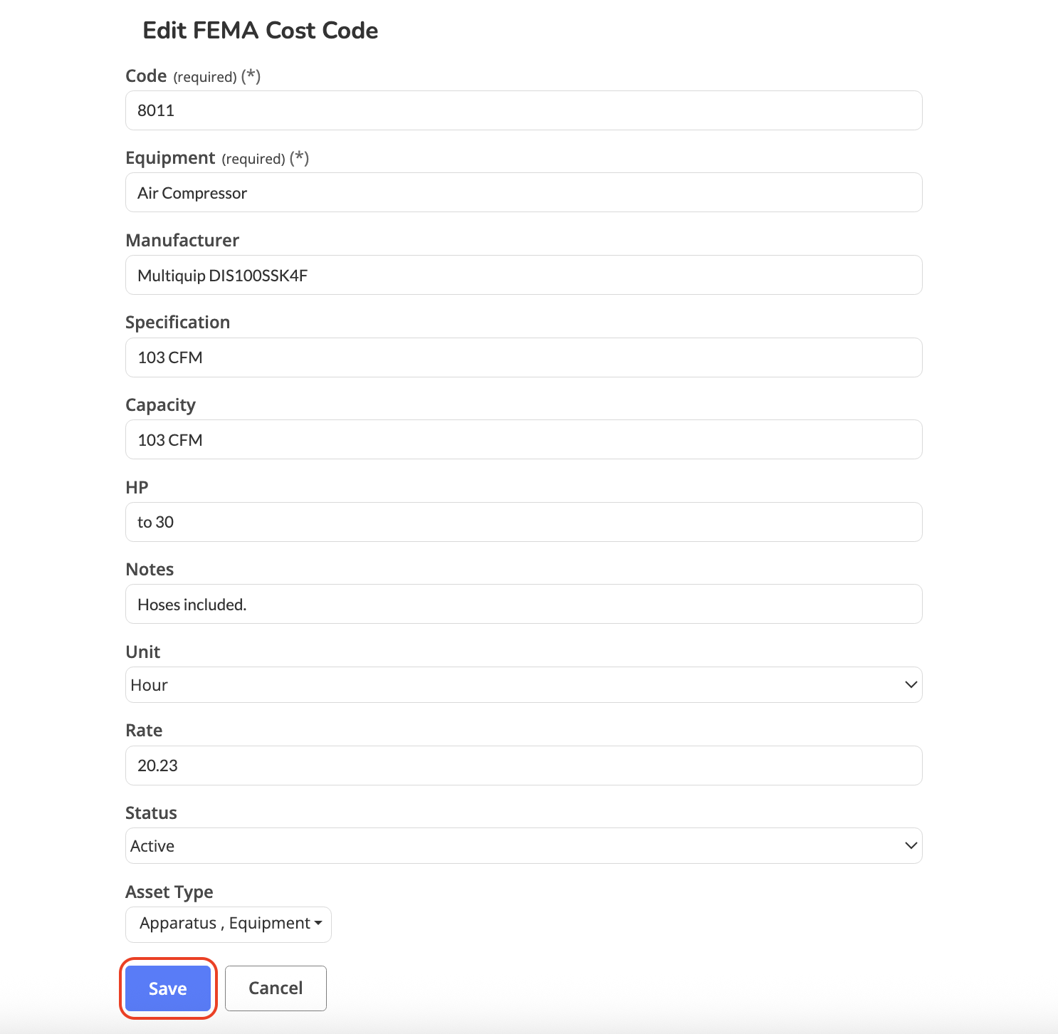This screenshot has width=1058, height=1034.
Task: Click the Capacity text input
Action: click(523, 439)
